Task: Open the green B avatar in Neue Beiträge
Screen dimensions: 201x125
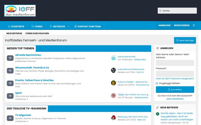Action: coord(157,114)
